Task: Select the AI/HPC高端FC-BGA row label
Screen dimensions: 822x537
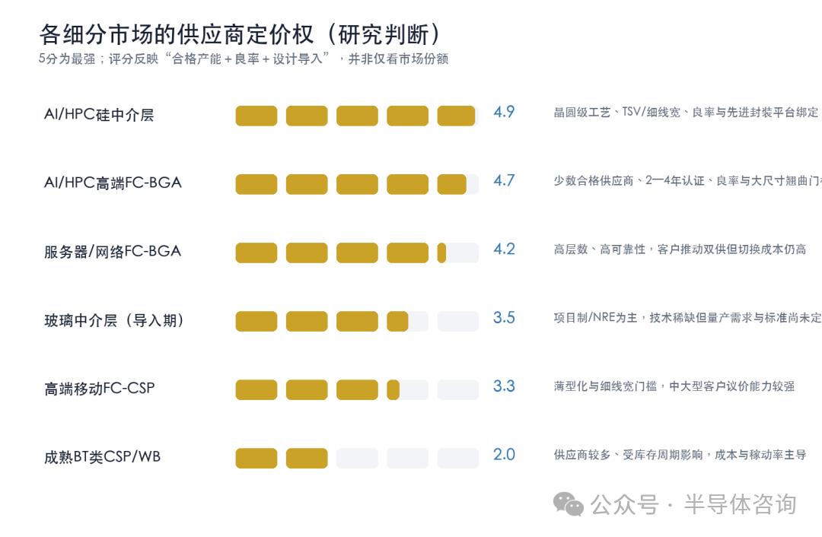Action: point(113,183)
